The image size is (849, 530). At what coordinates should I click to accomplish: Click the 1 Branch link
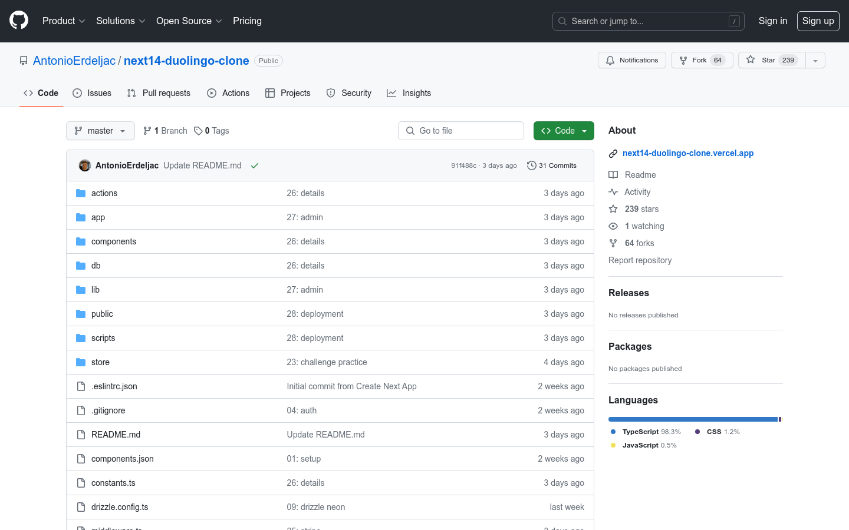[x=165, y=131]
